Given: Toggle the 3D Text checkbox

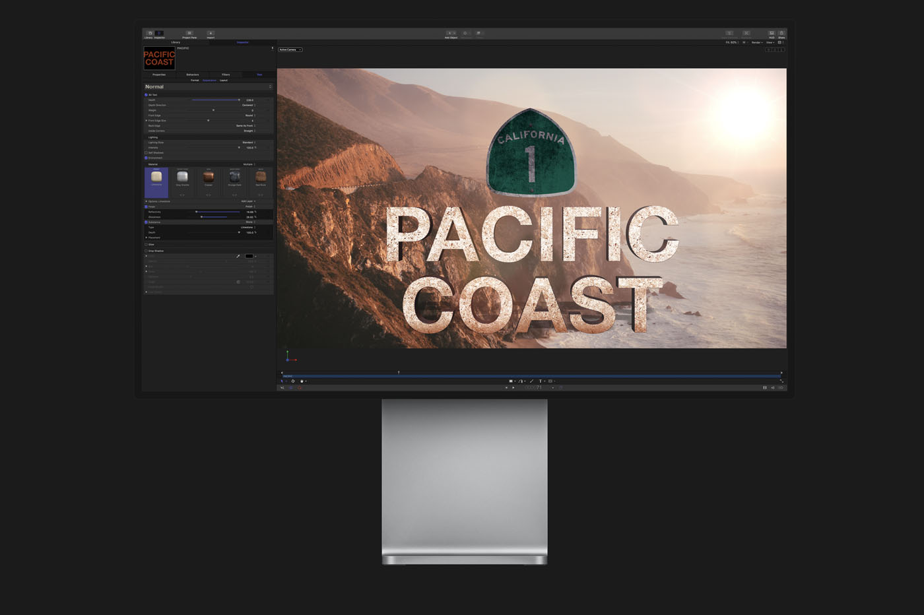Looking at the screenshot, I should [147, 95].
